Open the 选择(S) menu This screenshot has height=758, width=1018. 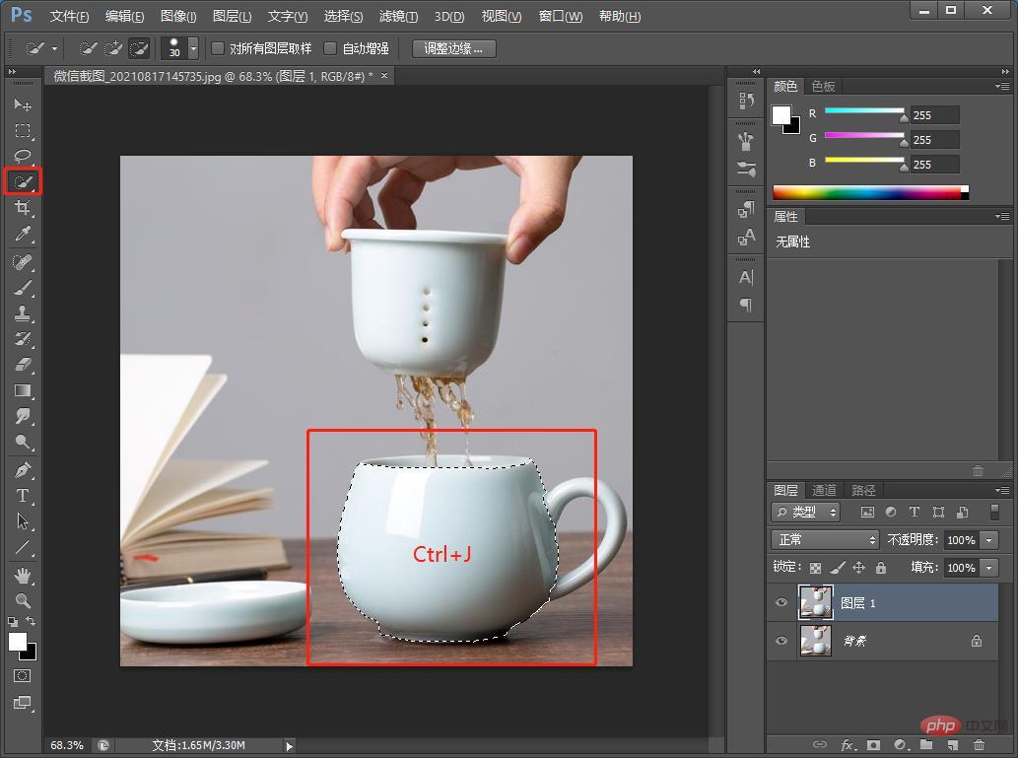click(344, 16)
